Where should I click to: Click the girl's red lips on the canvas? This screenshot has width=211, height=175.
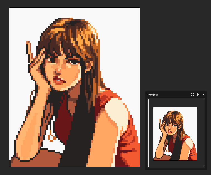point(58,79)
